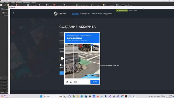Viewport: 174px width, 98px height.
Task: Open Отчет о ресурсах from the toolbar
Action: pos(109,5)
